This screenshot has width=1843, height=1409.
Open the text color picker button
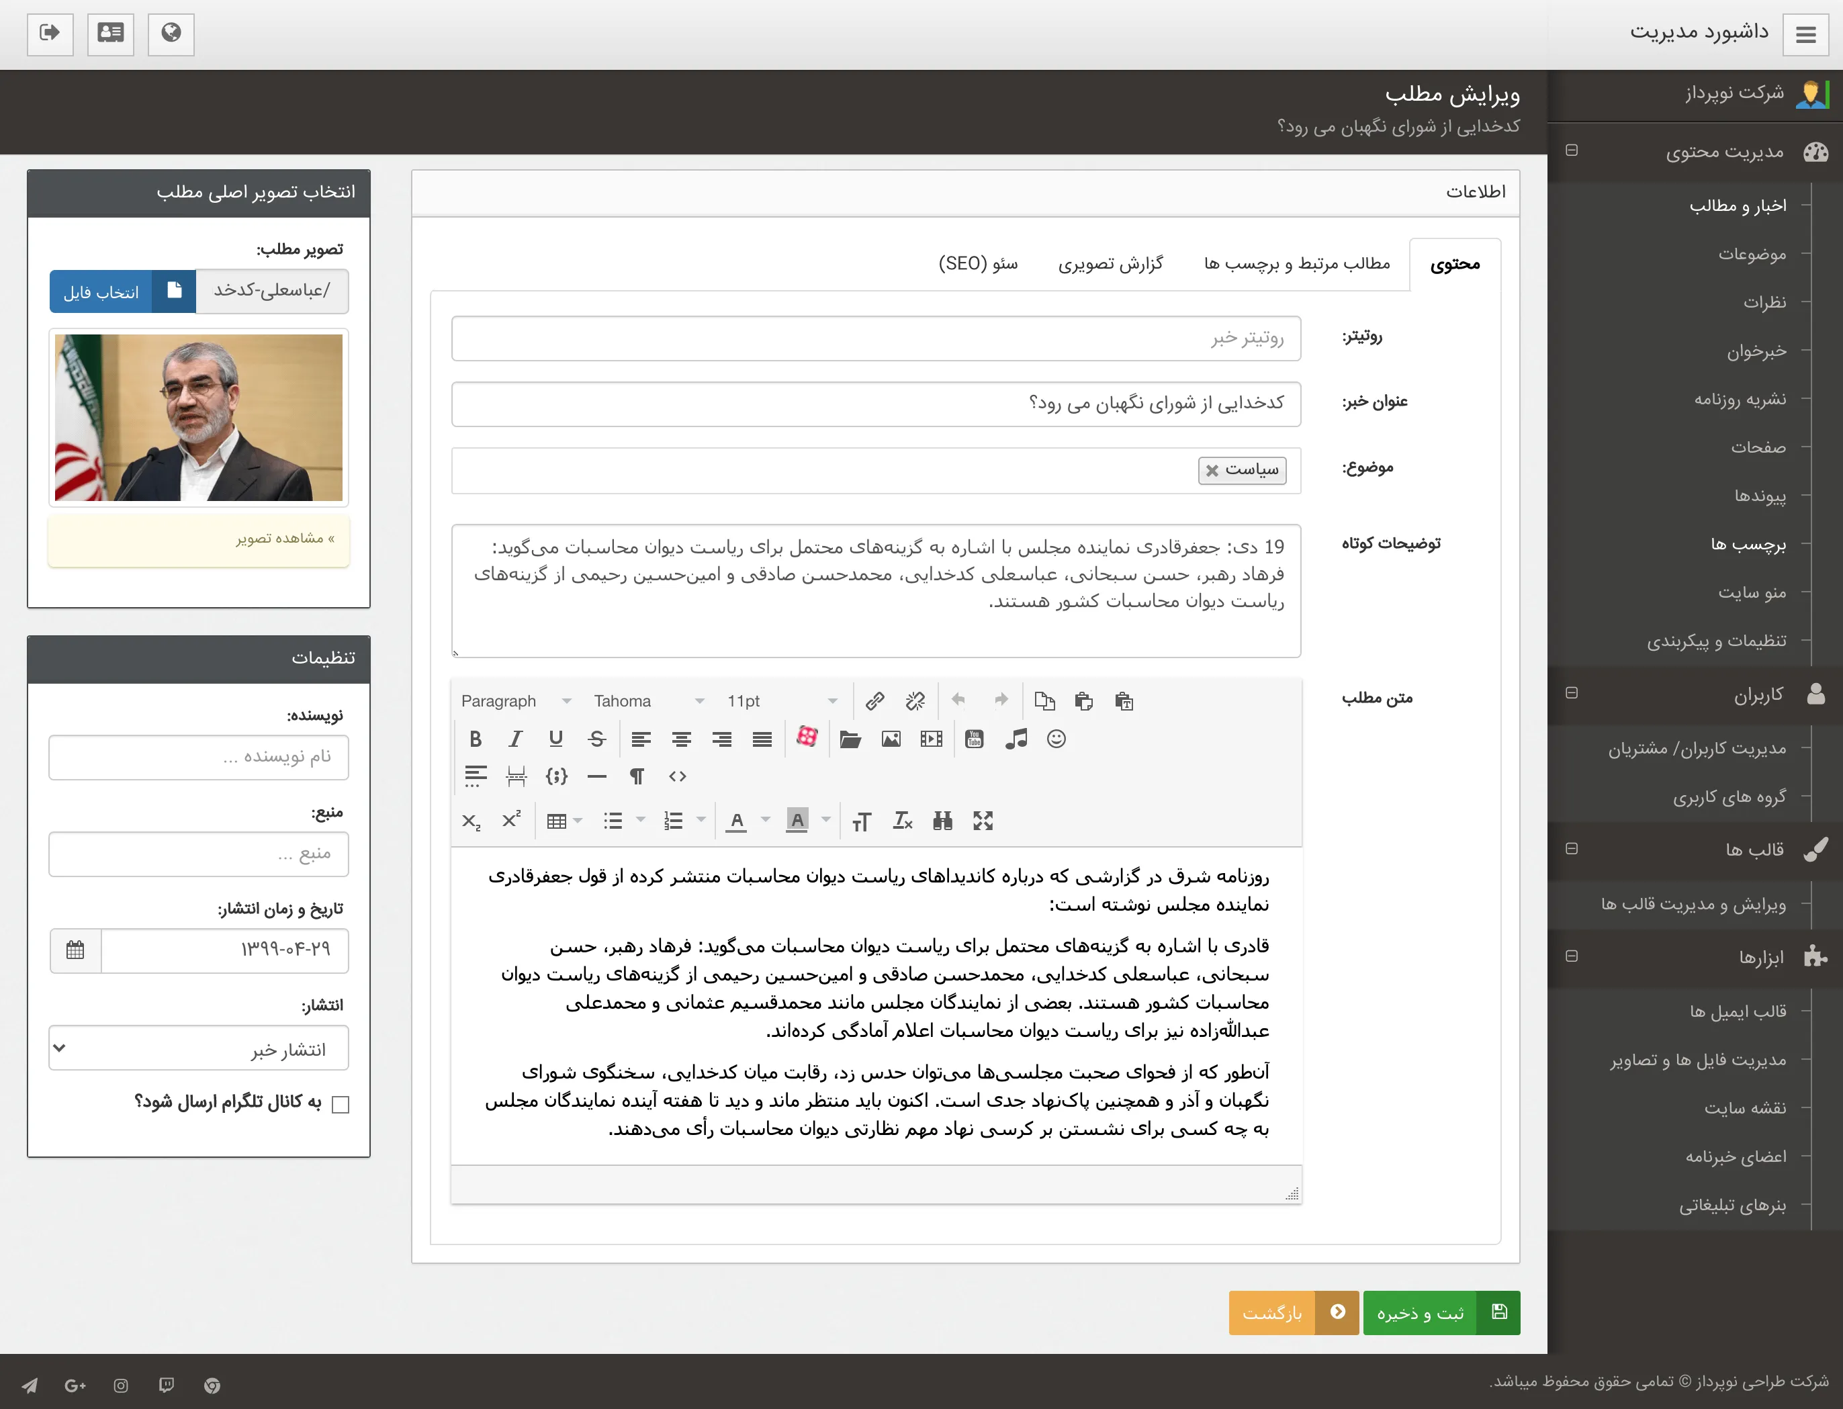tap(737, 821)
